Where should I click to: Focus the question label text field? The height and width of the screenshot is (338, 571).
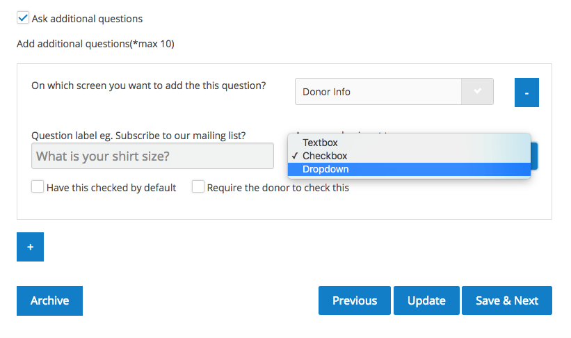click(x=152, y=156)
